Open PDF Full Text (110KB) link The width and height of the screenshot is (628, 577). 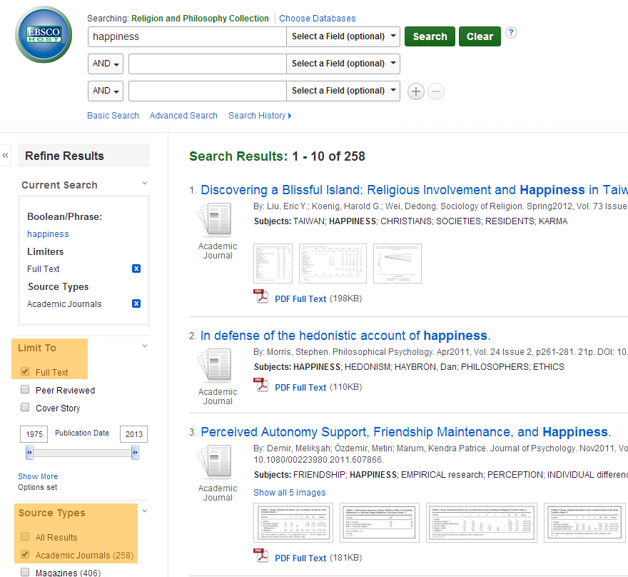(300, 388)
